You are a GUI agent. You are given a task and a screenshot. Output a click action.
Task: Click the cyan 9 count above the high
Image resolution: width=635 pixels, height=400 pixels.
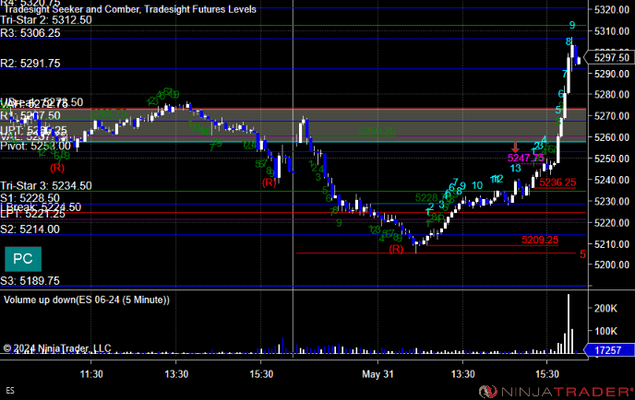click(x=572, y=25)
